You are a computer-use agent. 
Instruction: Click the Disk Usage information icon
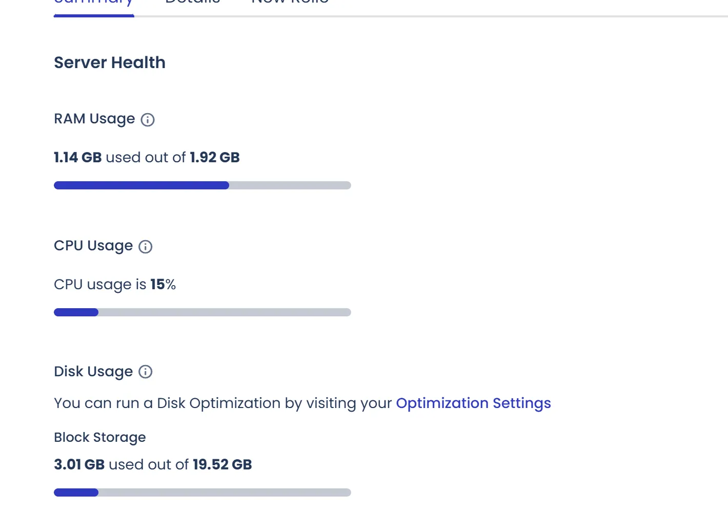point(146,372)
